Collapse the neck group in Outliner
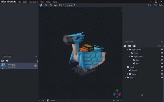Screen dimensions: 164x102 126,67
